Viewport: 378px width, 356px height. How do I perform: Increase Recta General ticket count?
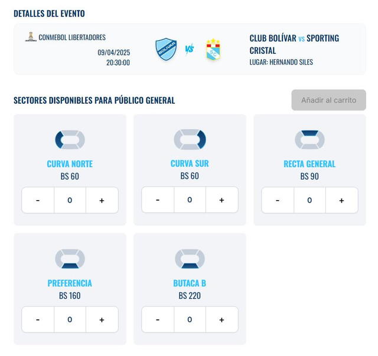click(341, 201)
